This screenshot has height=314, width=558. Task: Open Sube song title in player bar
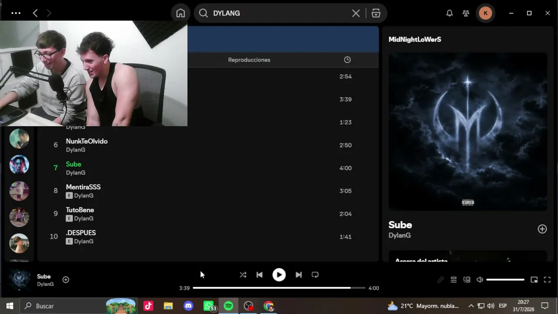click(x=44, y=276)
